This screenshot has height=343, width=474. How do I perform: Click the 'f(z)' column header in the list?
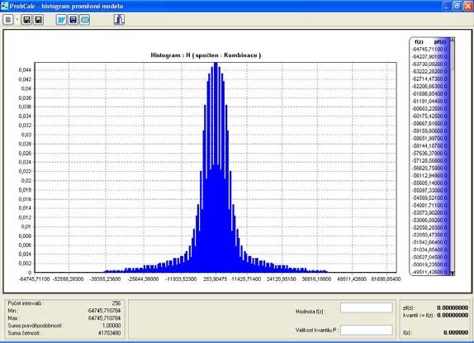pos(419,42)
